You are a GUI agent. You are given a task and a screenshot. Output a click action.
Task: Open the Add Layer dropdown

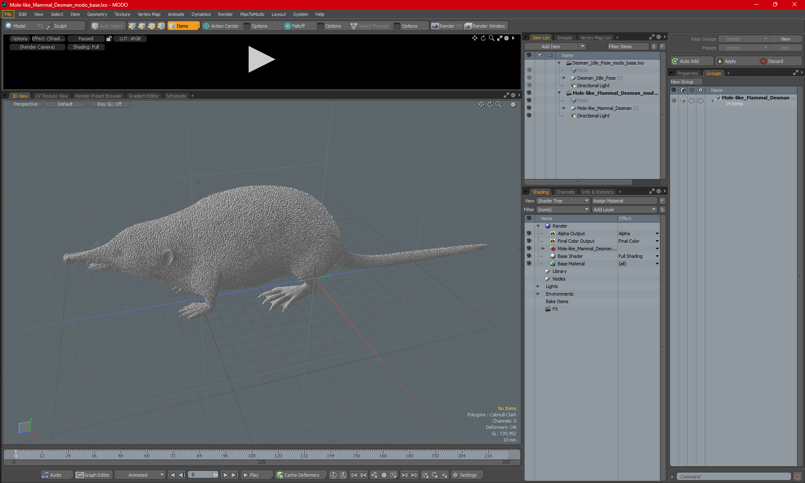tap(624, 210)
